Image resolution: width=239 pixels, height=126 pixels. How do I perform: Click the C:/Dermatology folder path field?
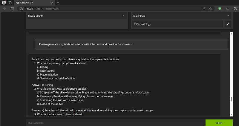(177, 24)
